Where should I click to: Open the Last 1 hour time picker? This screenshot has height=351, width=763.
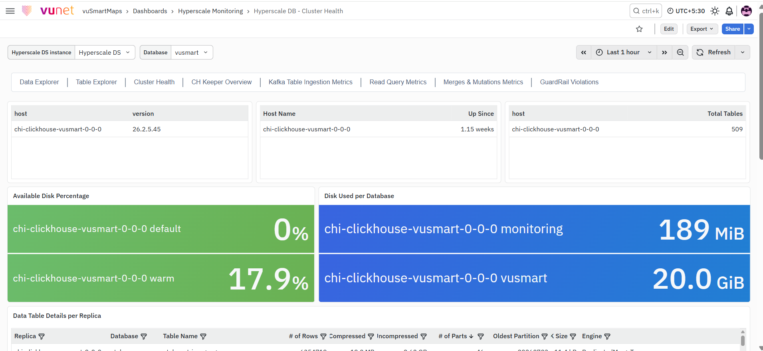coord(624,52)
